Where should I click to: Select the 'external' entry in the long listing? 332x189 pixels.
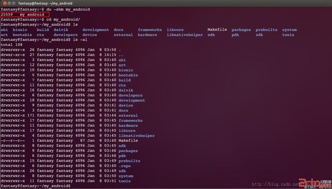pos(128,115)
